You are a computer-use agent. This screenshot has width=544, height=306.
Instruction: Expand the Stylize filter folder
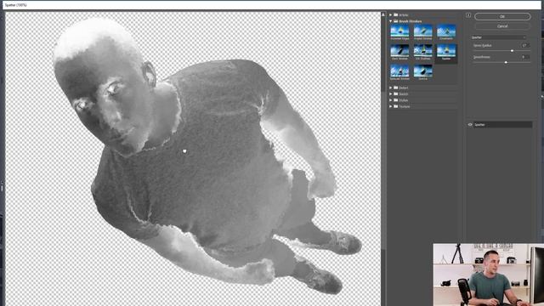coord(391,100)
